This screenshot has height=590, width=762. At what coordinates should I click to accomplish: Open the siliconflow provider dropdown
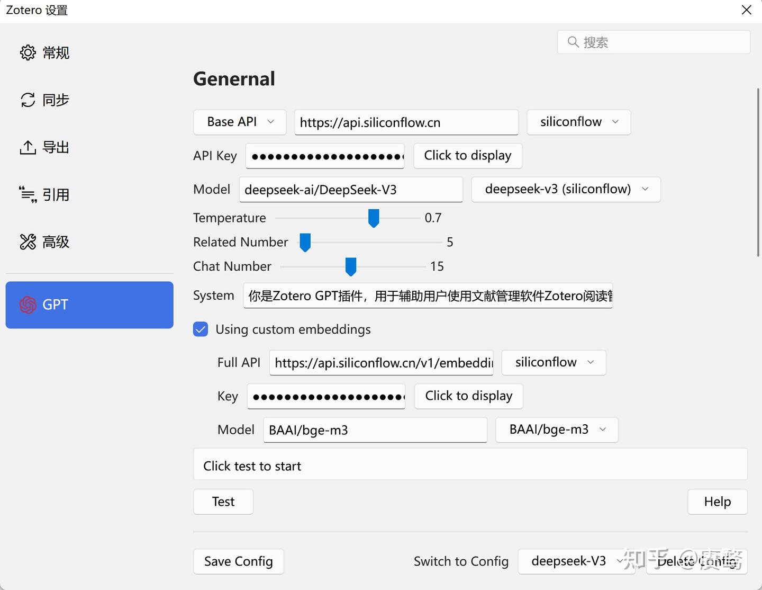[578, 122]
